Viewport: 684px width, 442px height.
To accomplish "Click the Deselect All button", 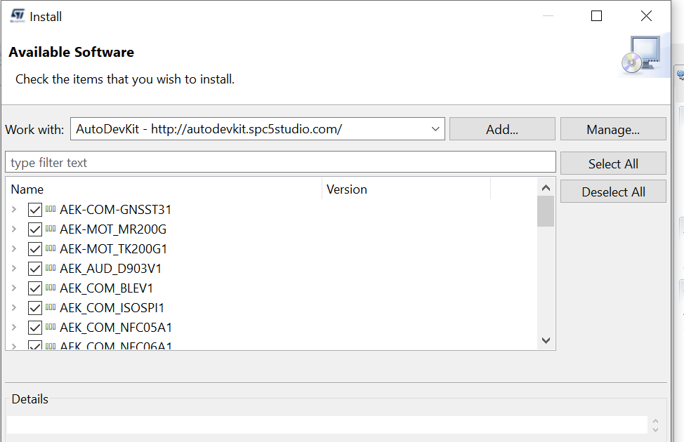I will coord(613,192).
